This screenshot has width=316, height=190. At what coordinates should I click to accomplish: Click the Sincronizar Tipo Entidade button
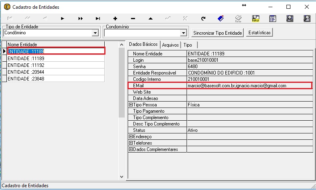point(218,33)
